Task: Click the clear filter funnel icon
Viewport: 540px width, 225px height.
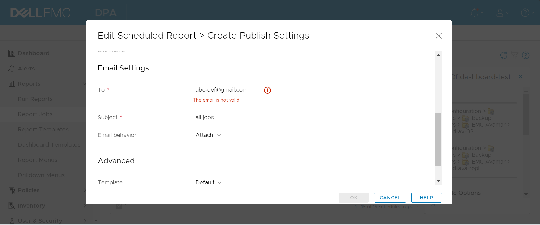Action: tap(515, 55)
